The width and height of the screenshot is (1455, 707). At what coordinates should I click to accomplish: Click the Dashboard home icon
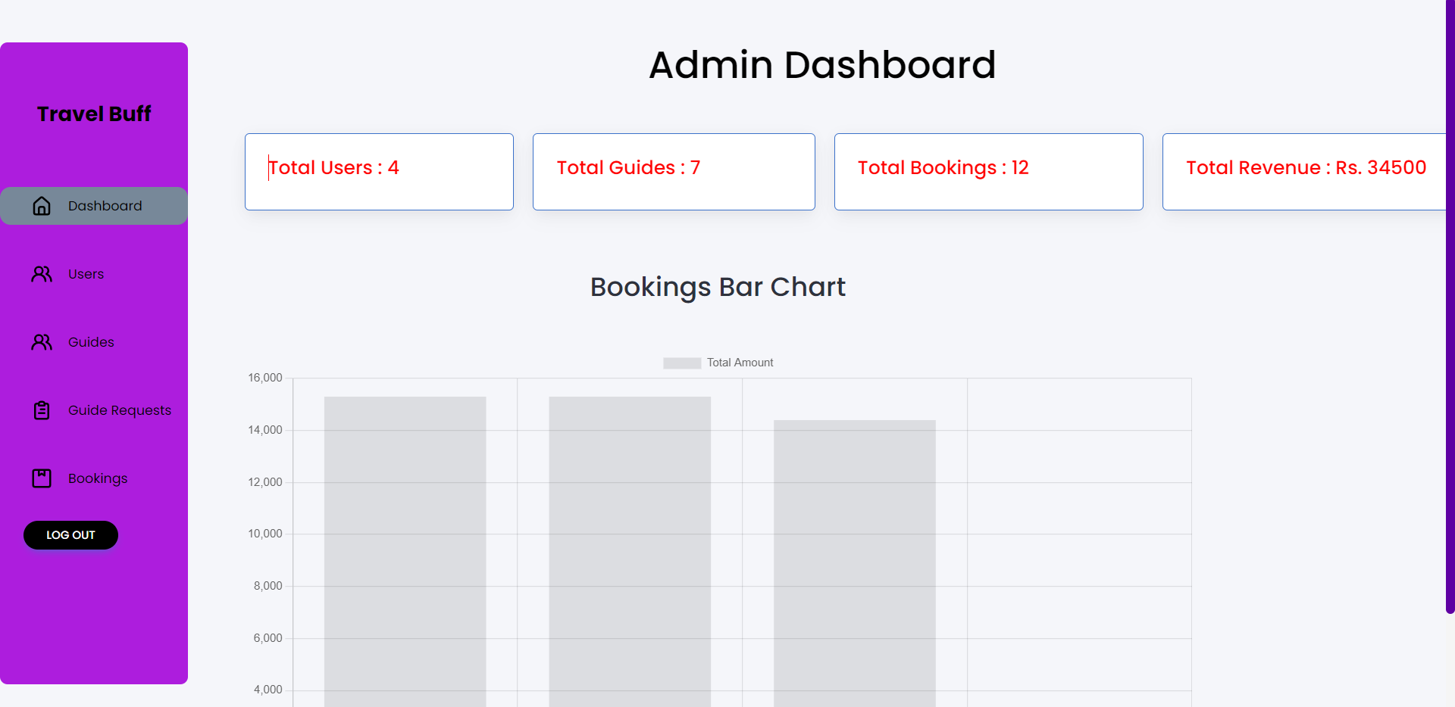click(42, 205)
